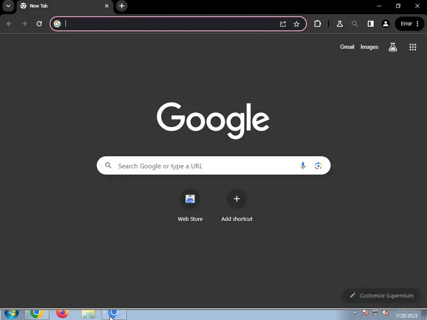Bookmark this tab with star icon

pos(296,24)
